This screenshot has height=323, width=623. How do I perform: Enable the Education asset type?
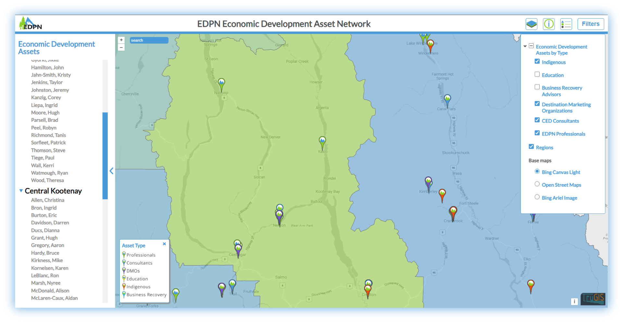[x=537, y=74]
